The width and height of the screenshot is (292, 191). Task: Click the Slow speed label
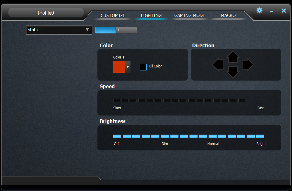pos(117,108)
